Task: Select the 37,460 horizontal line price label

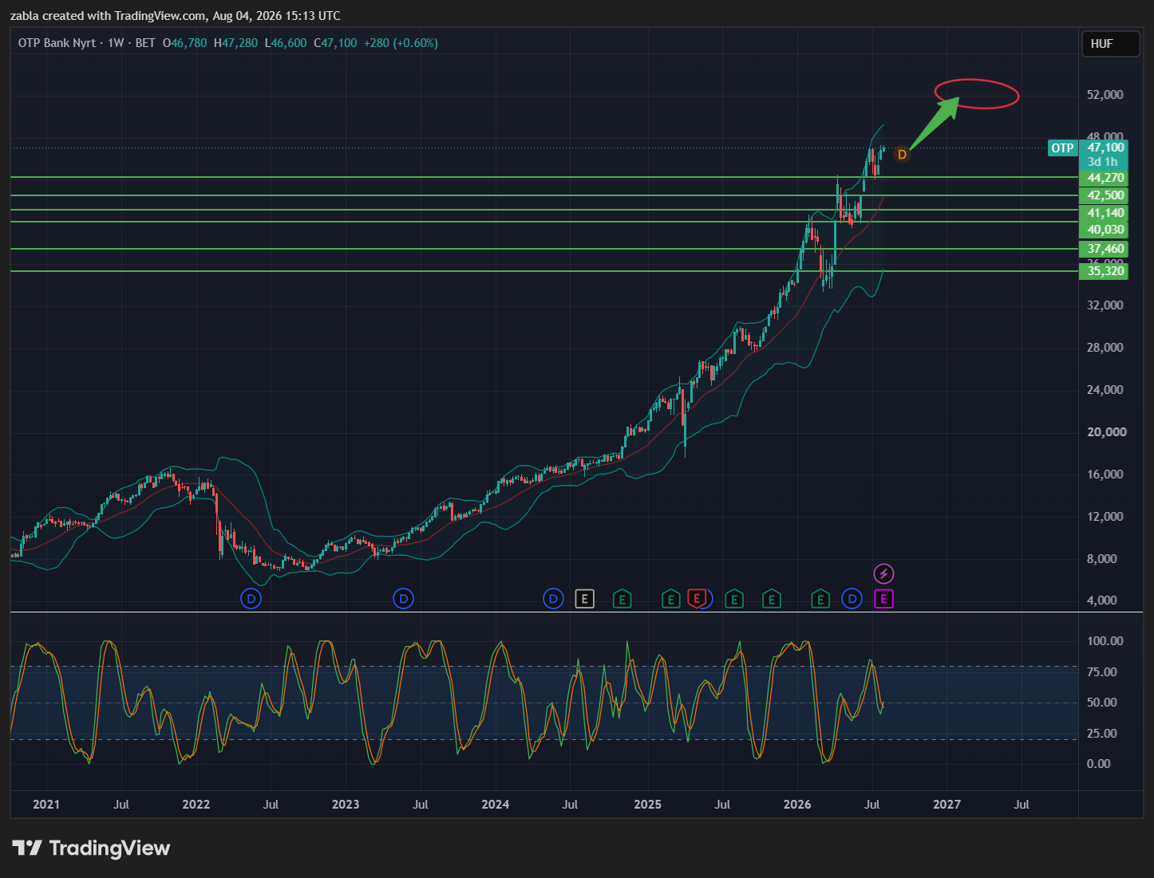Action: coord(1105,249)
